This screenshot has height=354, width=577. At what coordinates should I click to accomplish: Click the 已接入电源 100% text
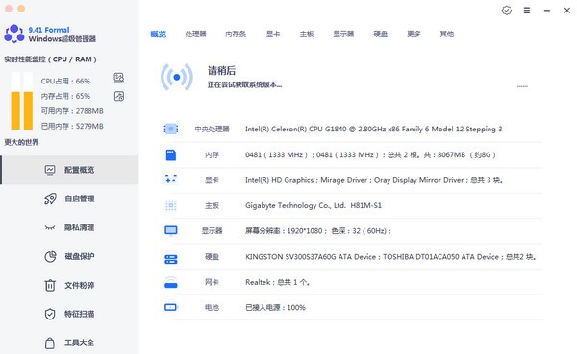coord(275,307)
